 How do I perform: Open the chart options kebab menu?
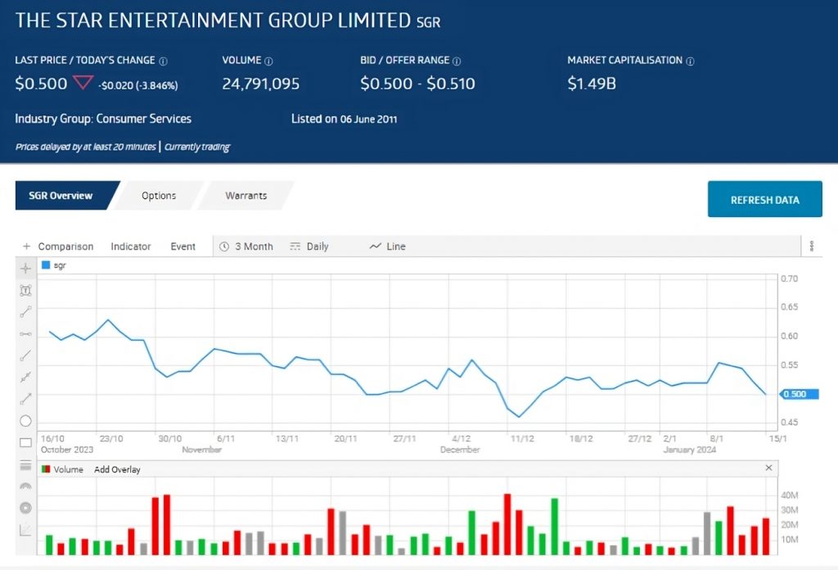(x=812, y=246)
